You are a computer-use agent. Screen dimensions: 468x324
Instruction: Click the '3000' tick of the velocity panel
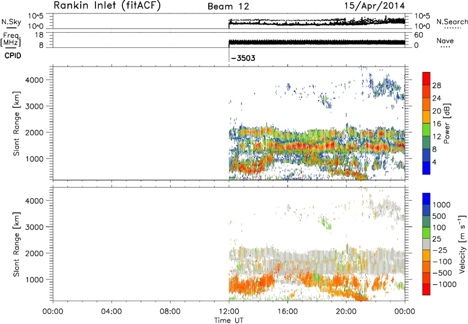pyautogui.click(x=34, y=227)
